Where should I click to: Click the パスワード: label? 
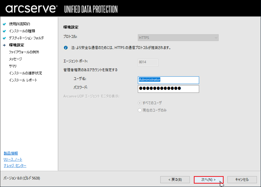click(80, 87)
